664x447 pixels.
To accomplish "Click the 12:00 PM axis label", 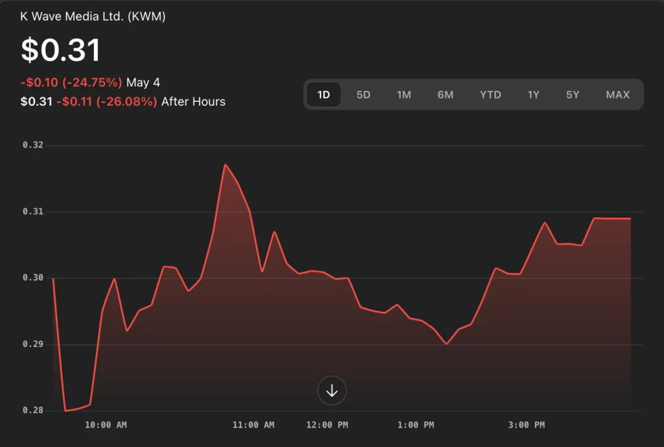I will 327,425.
